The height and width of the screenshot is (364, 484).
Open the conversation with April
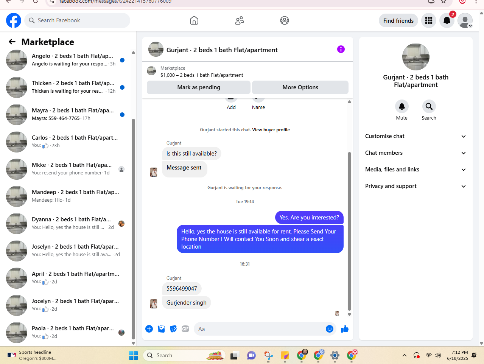(x=65, y=278)
